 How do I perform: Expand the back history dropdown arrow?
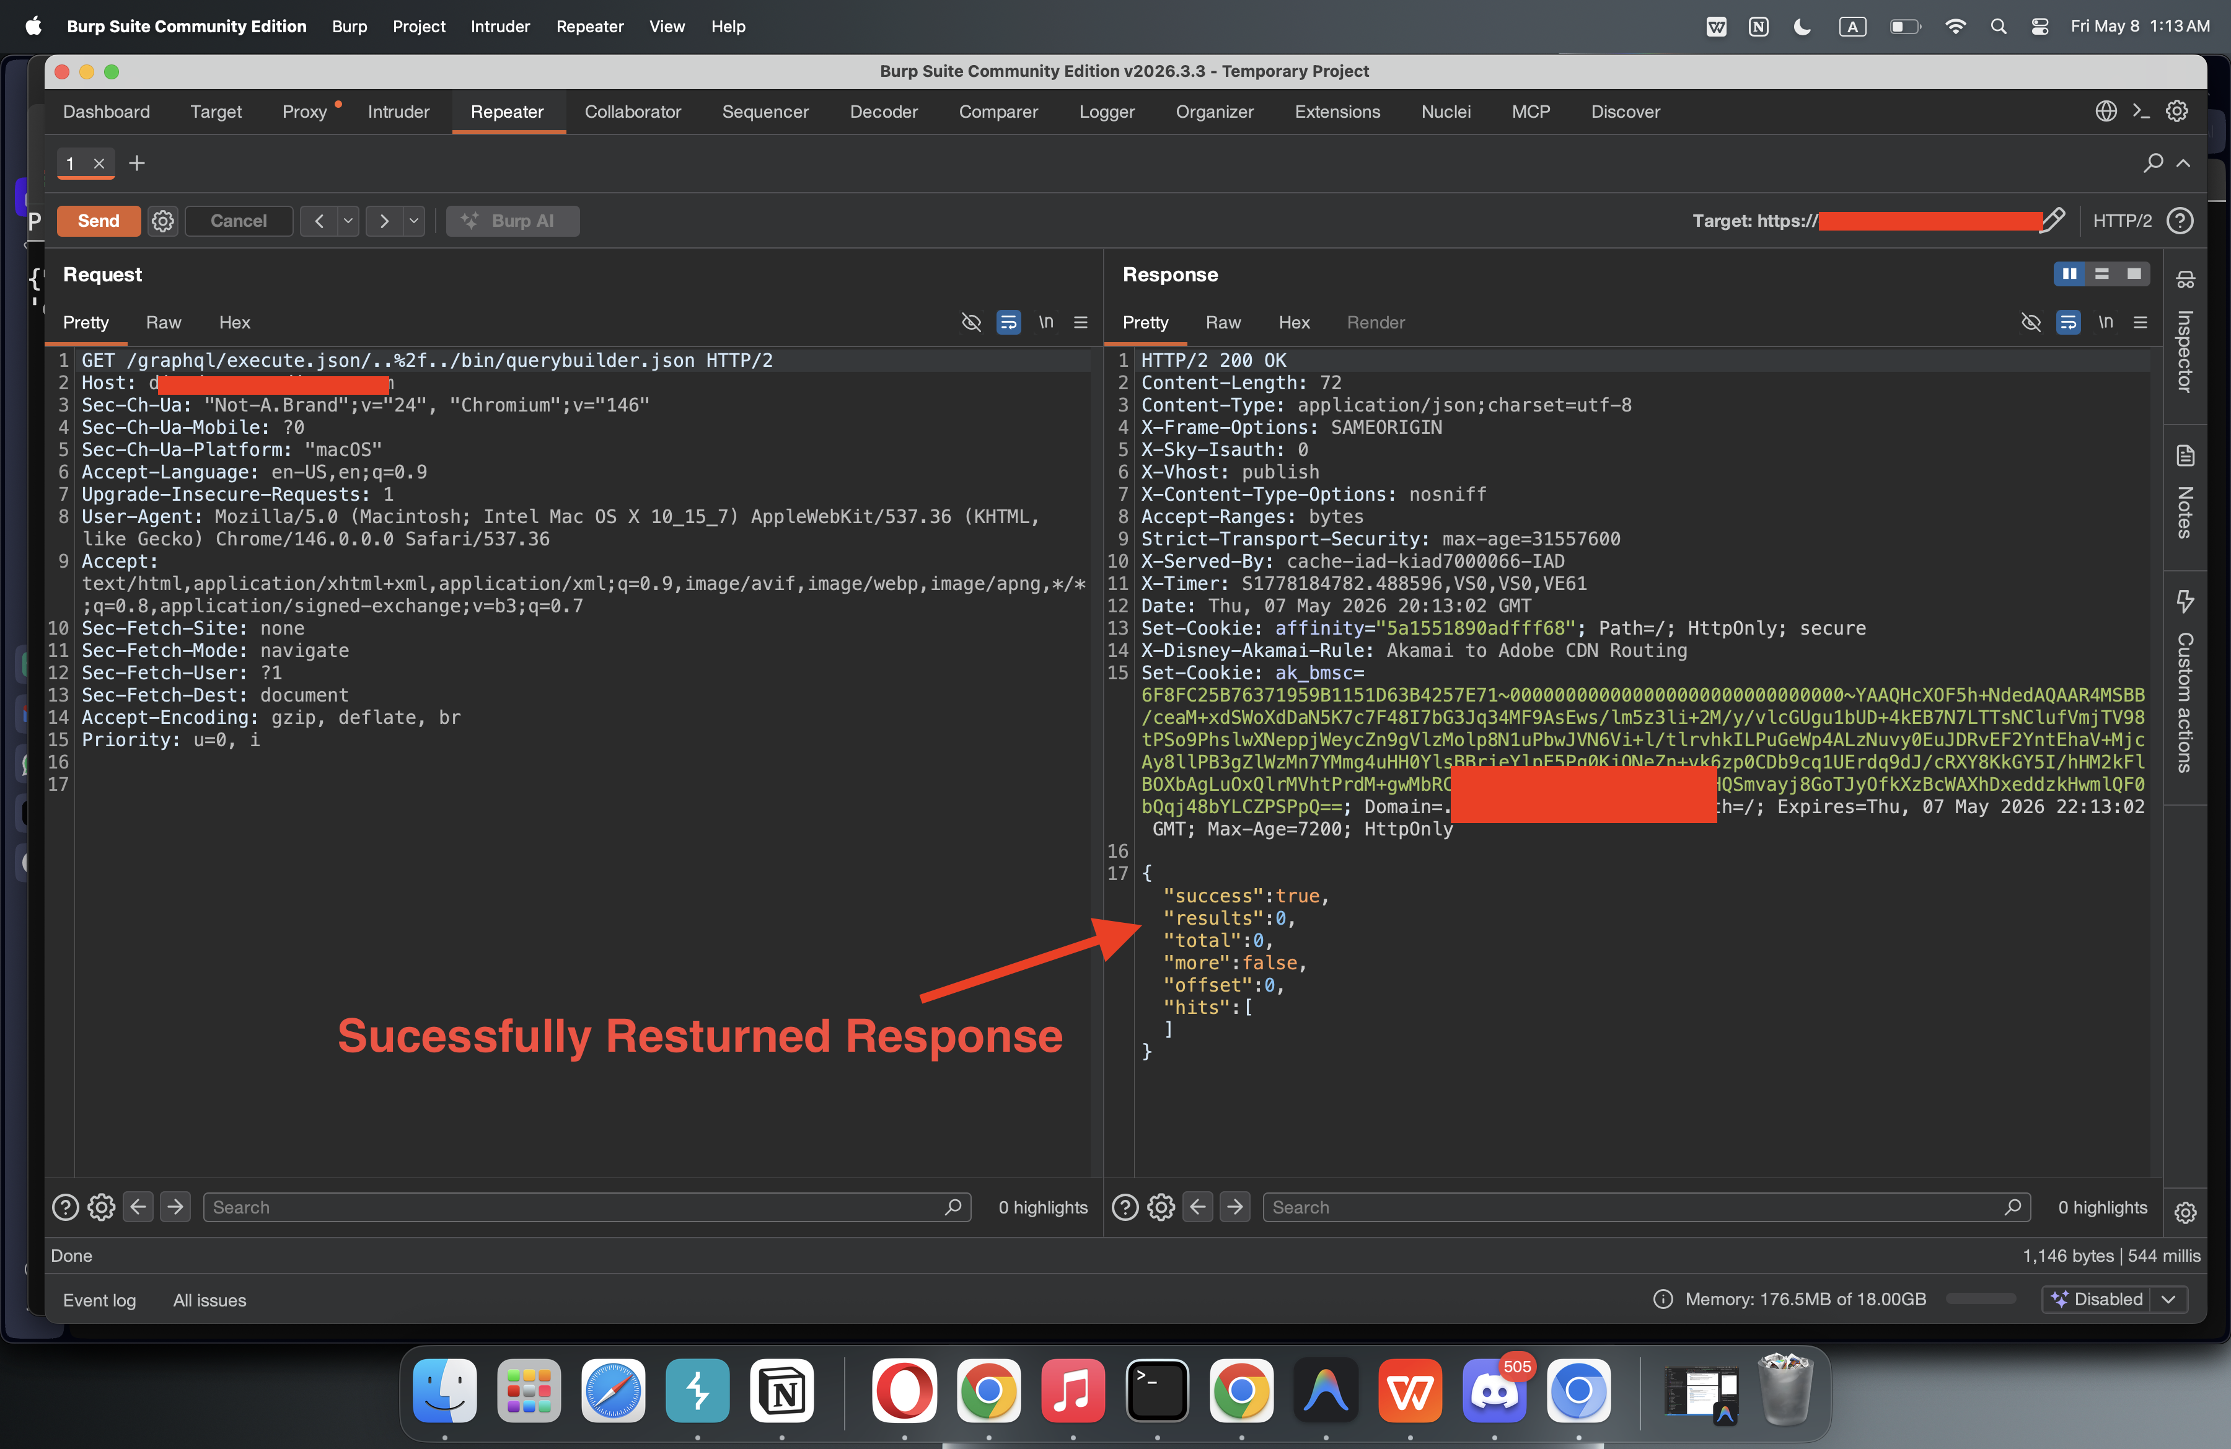tap(348, 221)
